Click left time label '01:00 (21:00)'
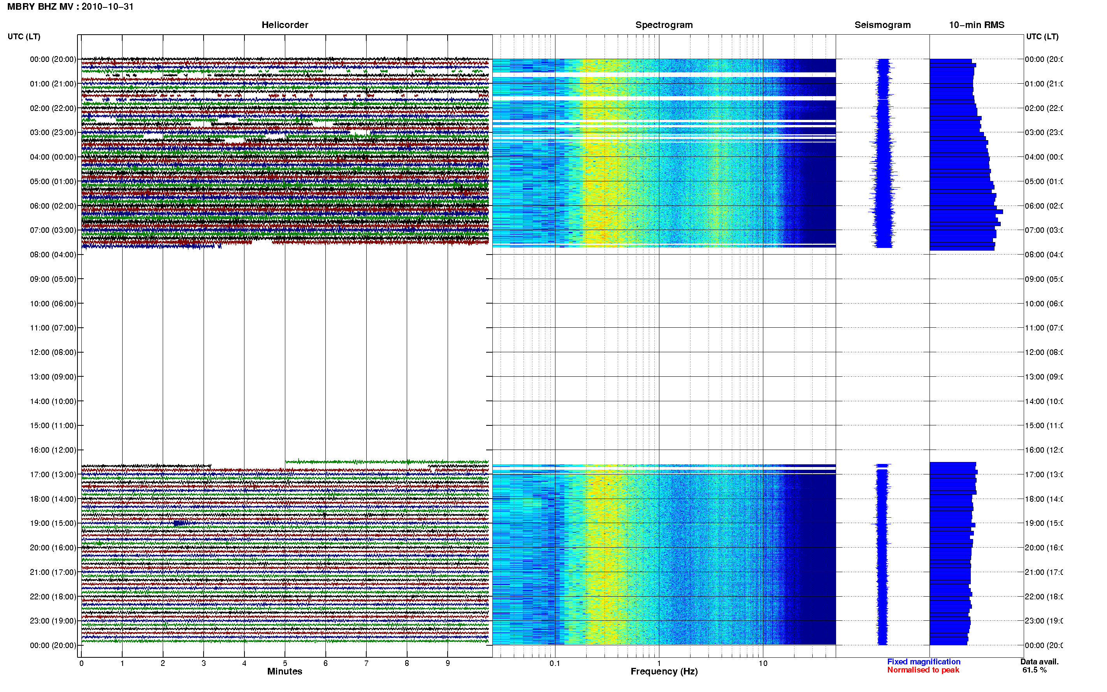1107x692 pixels. click(53, 84)
